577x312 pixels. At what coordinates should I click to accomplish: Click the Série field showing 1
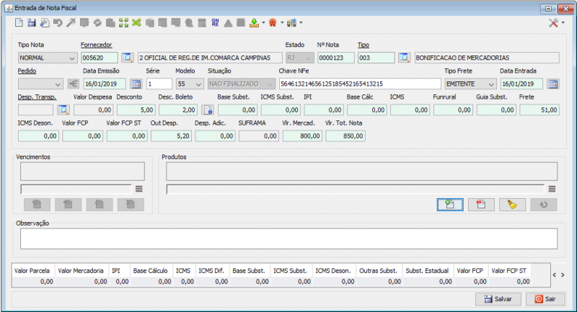tap(159, 84)
